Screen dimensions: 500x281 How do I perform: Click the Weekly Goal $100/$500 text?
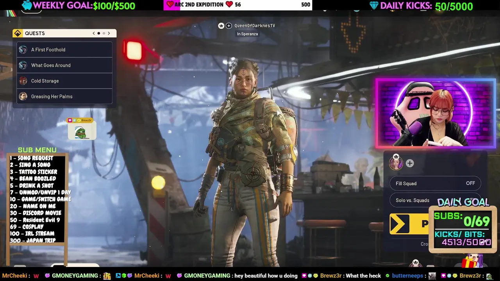click(114, 6)
